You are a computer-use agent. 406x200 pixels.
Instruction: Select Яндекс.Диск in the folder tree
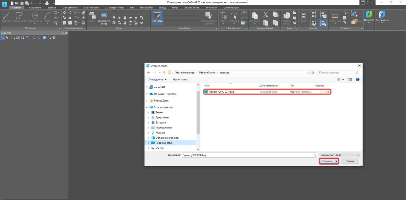tap(161, 101)
